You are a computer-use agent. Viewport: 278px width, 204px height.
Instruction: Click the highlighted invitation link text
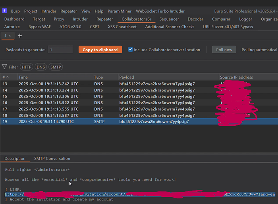pos(140,194)
